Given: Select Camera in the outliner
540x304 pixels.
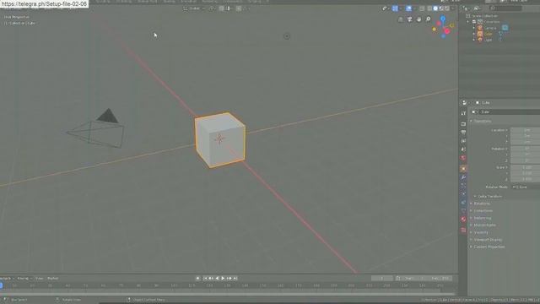Looking at the screenshot, I should [490, 28].
